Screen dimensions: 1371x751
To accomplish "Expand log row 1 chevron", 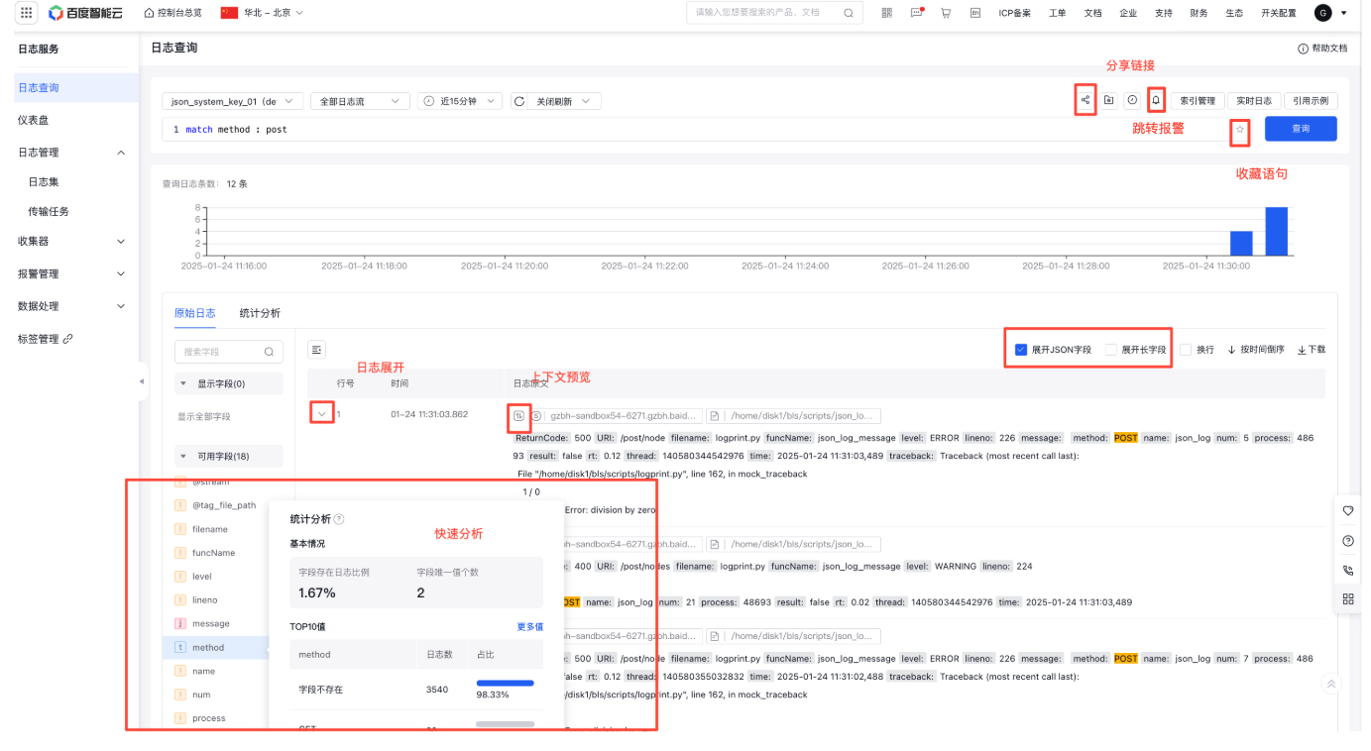I will pos(321,413).
